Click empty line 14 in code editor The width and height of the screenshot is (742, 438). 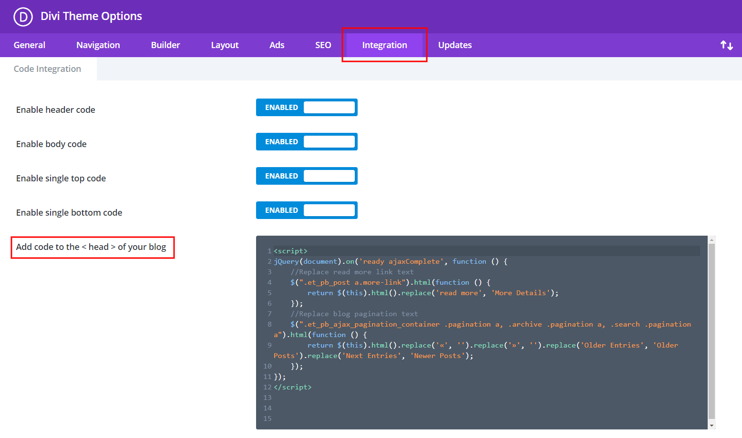coord(482,408)
